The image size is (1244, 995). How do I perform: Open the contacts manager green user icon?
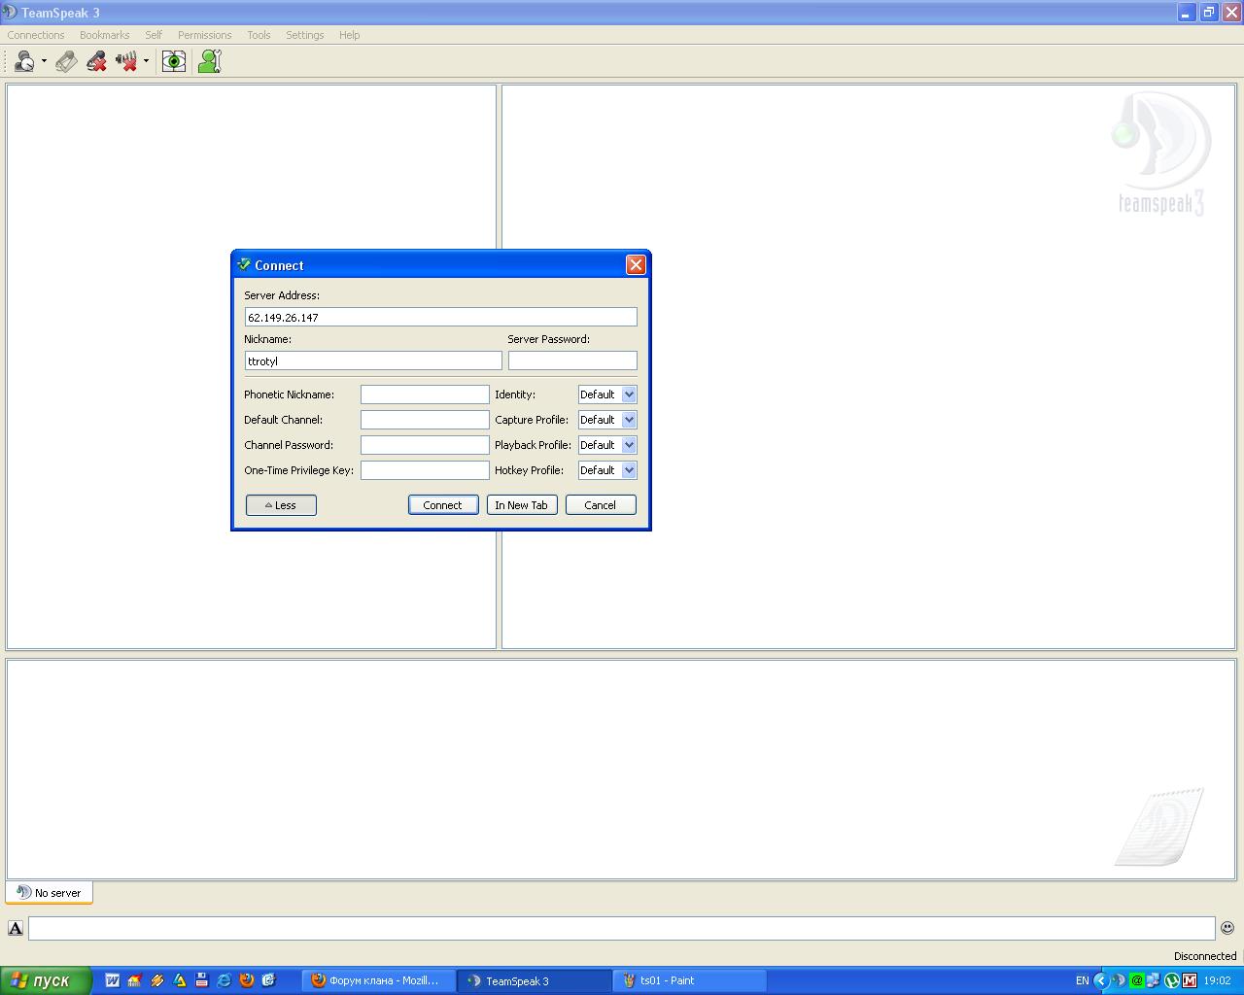tap(209, 61)
